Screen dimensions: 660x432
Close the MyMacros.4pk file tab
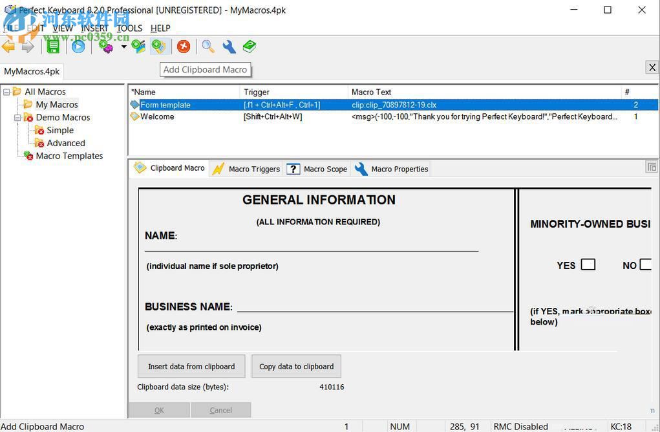[x=652, y=67]
